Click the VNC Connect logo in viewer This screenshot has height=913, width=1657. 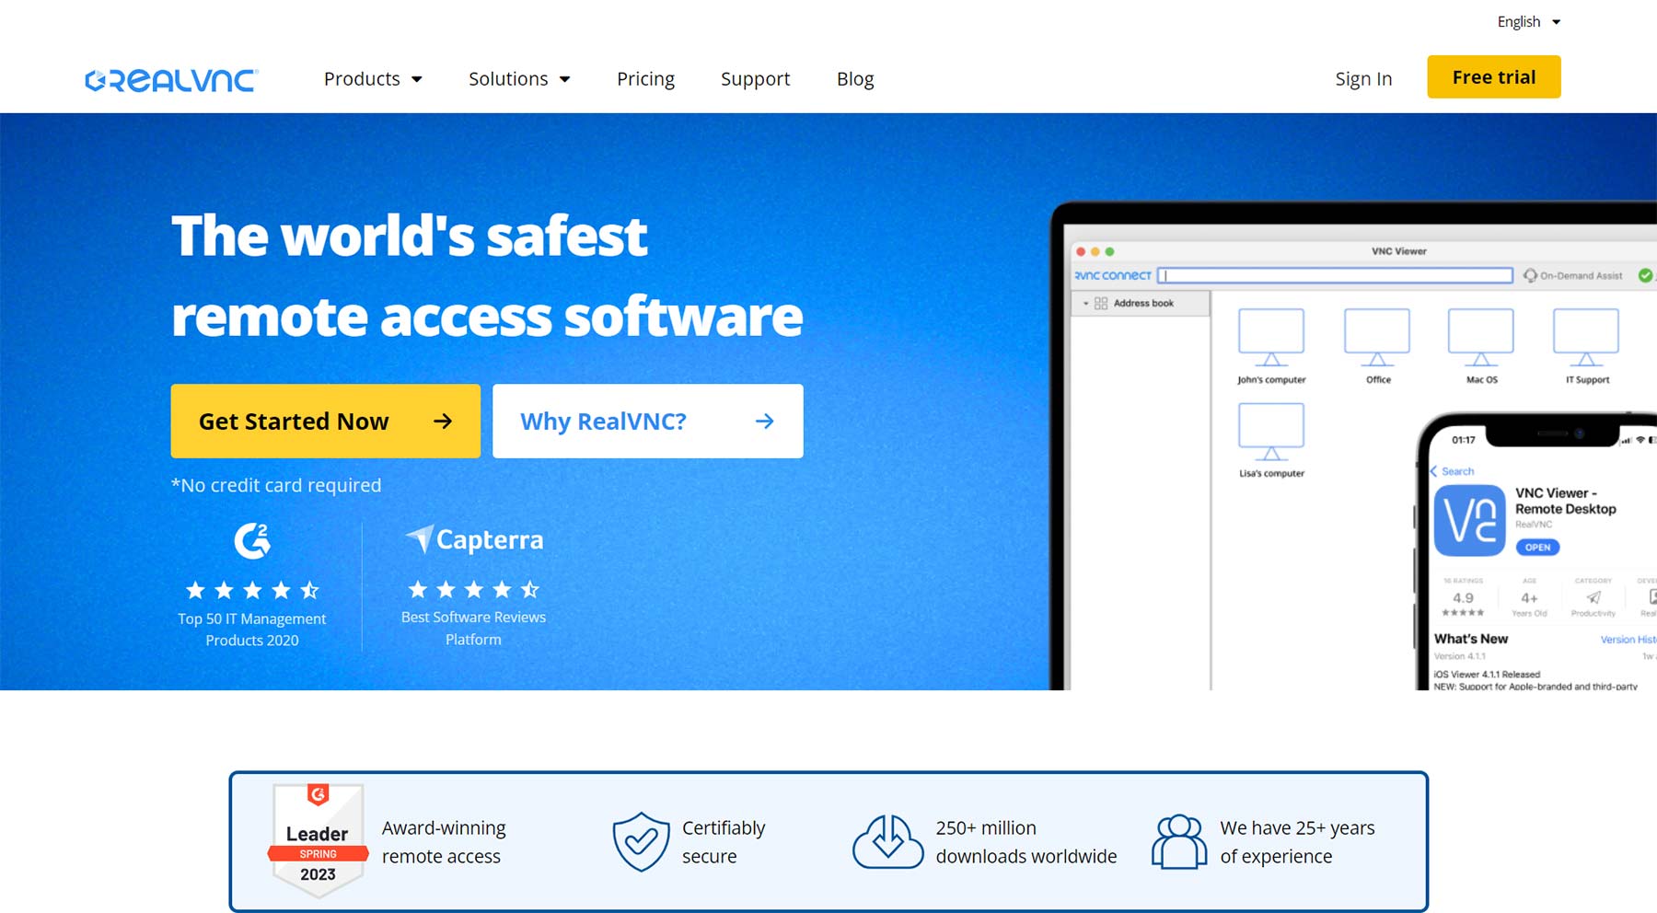point(1113,275)
